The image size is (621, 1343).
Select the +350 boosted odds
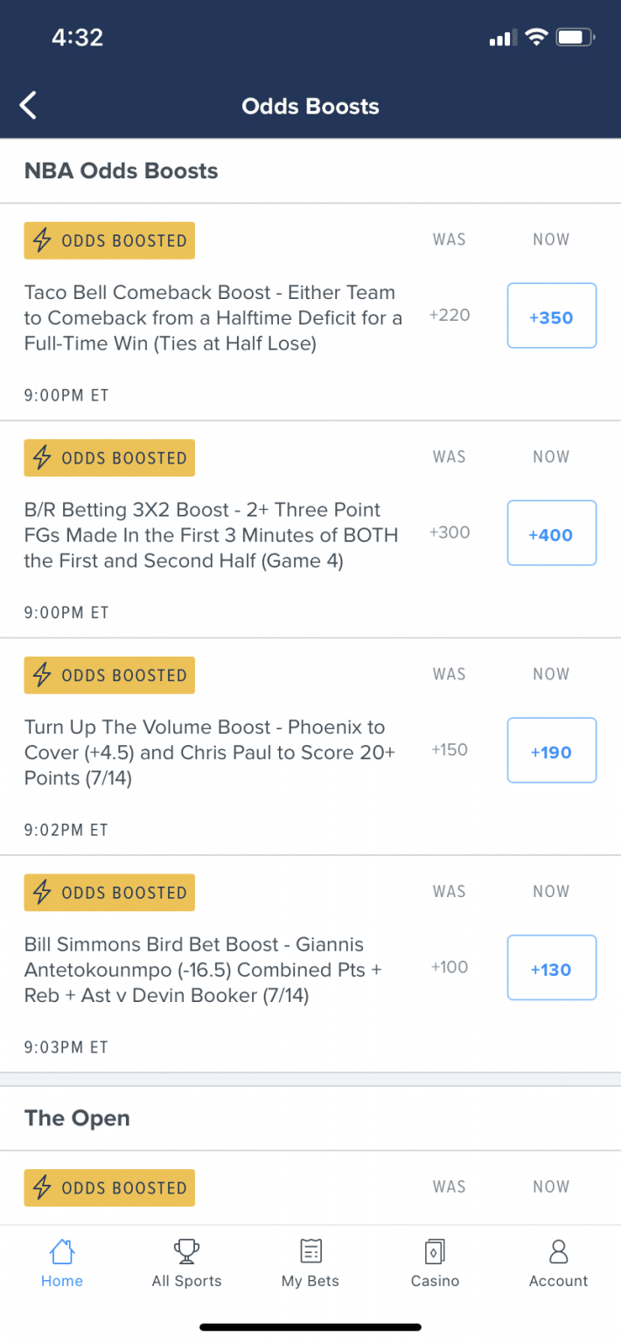click(551, 316)
